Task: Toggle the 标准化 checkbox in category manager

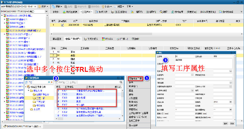Action: pyautogui.click(x=57, y=82)
